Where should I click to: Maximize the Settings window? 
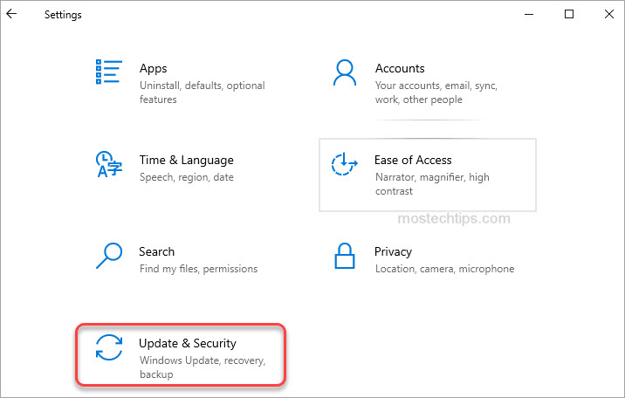[569, 14]
